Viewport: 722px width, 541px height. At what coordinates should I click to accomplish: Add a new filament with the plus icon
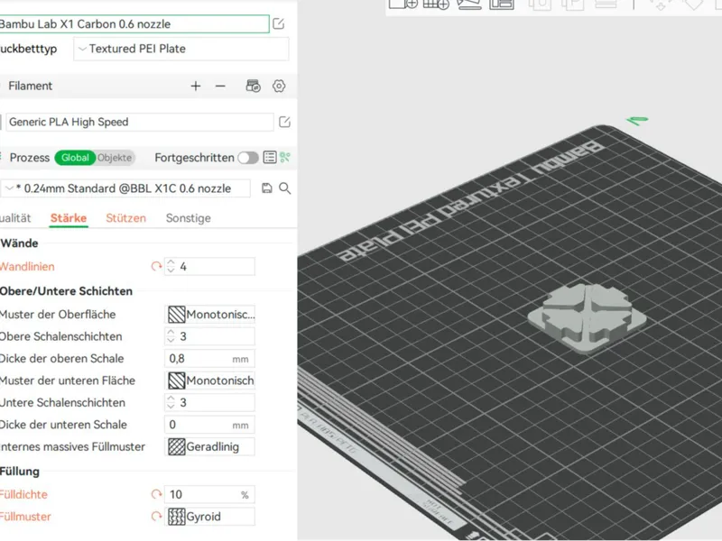[x=196, y=86]
